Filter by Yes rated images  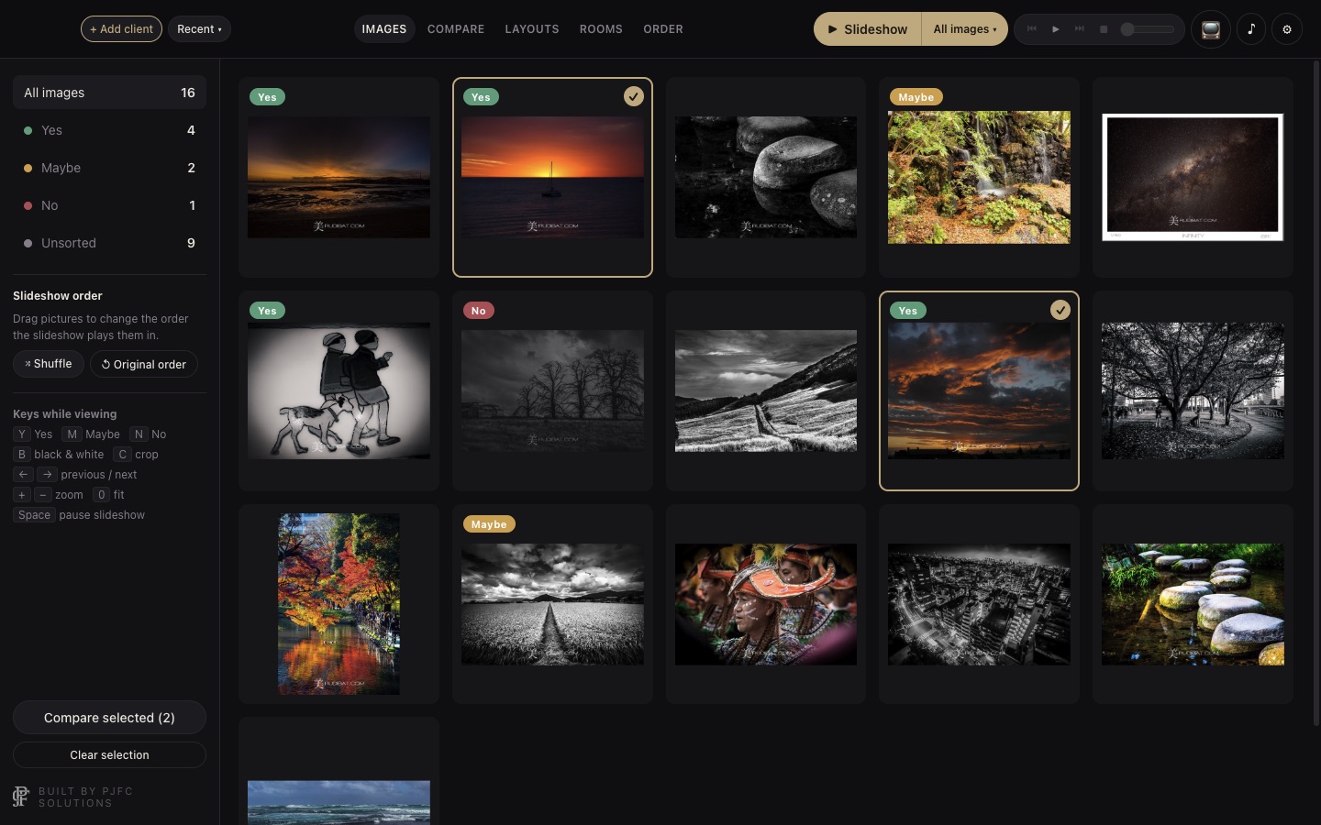(x=109, y=130)
